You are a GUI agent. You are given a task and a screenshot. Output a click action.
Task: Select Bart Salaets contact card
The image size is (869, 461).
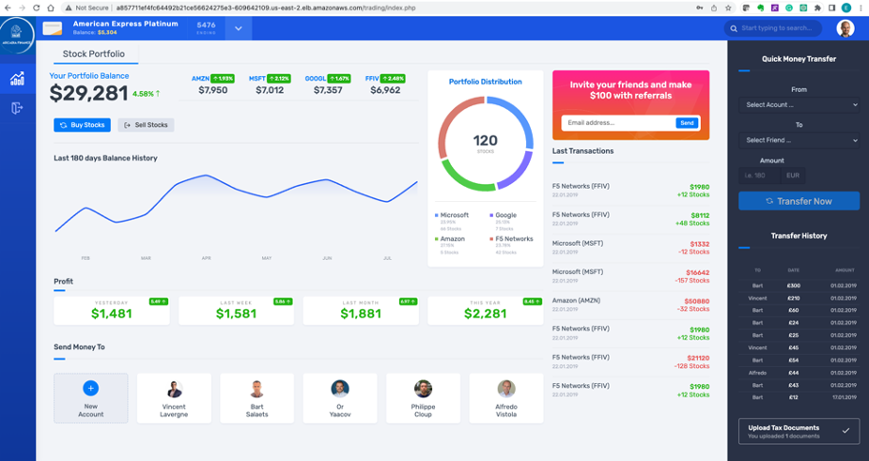(257, 398)
